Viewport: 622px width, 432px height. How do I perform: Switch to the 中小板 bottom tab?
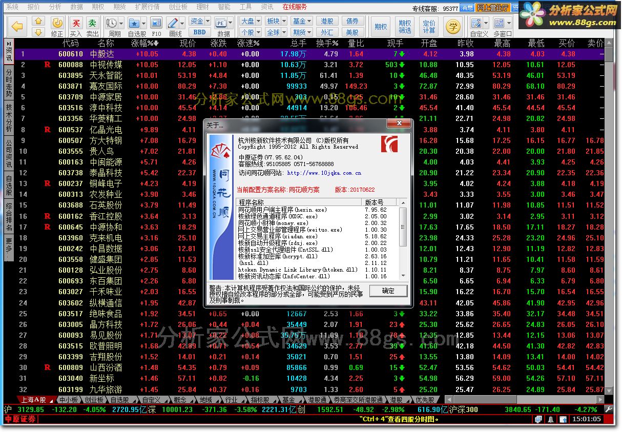68,400
